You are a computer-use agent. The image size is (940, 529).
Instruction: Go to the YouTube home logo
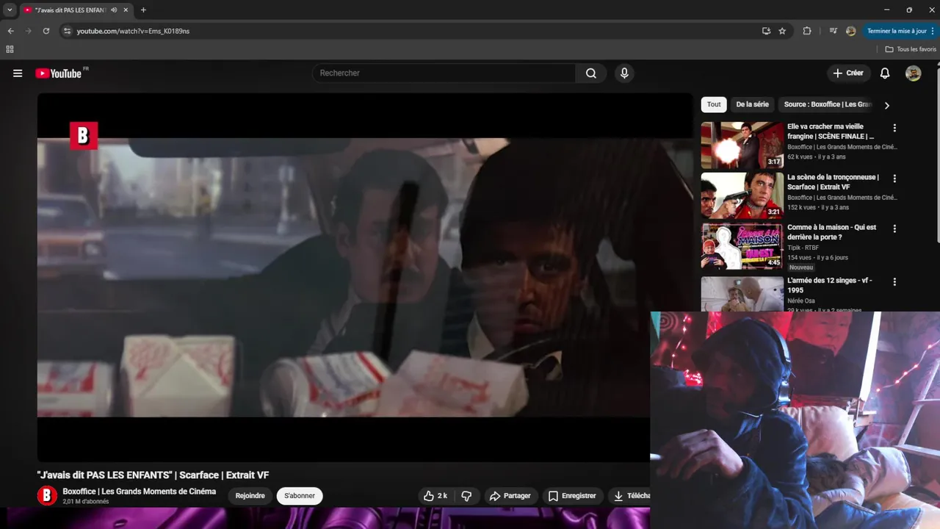(x=59, y=73)
